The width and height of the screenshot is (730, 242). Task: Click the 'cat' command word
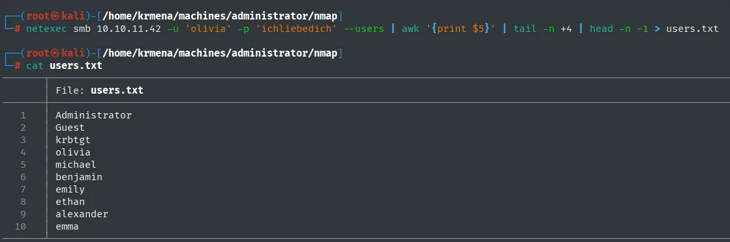[x=35, y=66]
